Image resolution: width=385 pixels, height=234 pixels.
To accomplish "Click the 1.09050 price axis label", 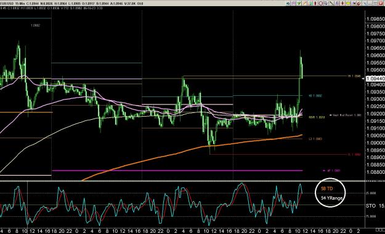I will pos(376,136).
